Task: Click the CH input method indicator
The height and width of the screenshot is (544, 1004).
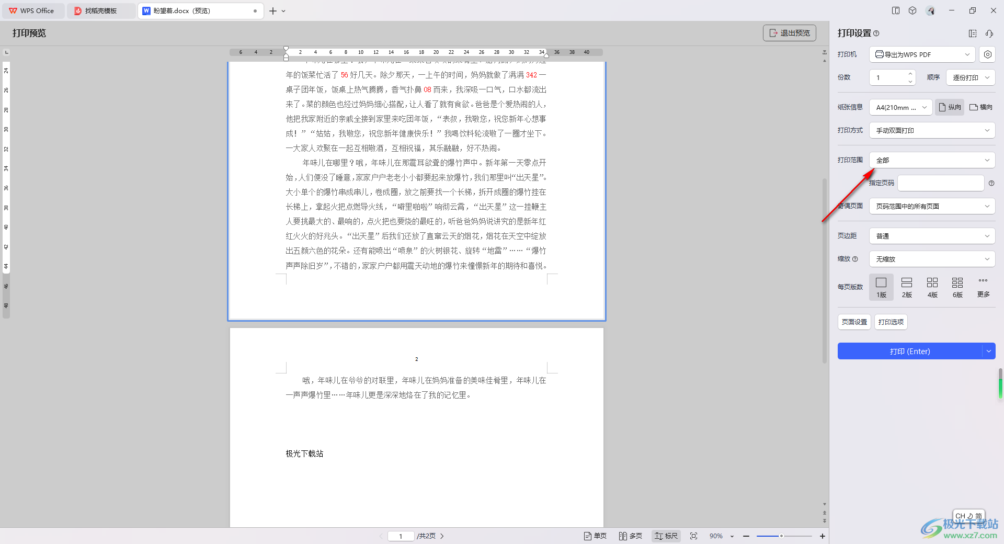Action: click(x=968, y=516)
